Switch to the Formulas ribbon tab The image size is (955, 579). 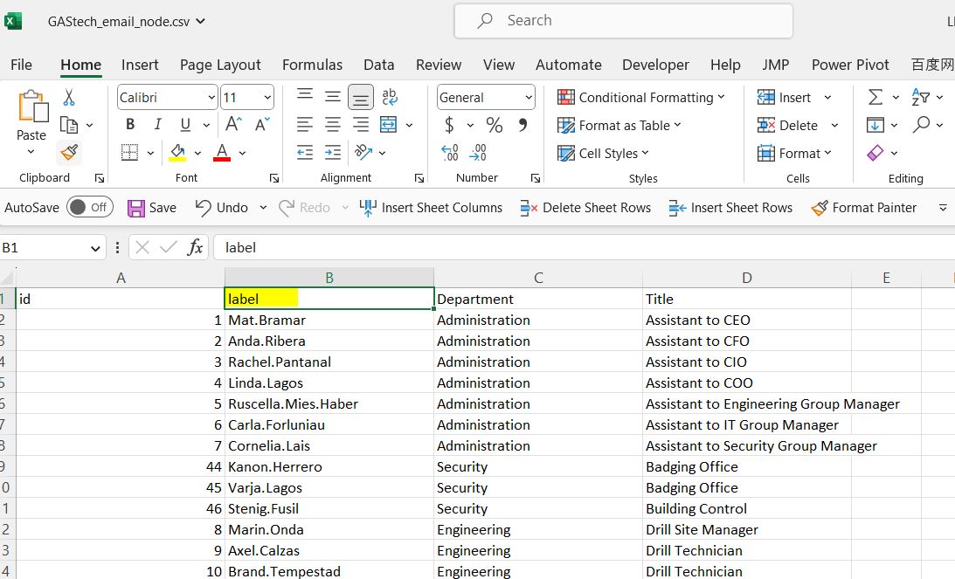[x=312, y=65]
